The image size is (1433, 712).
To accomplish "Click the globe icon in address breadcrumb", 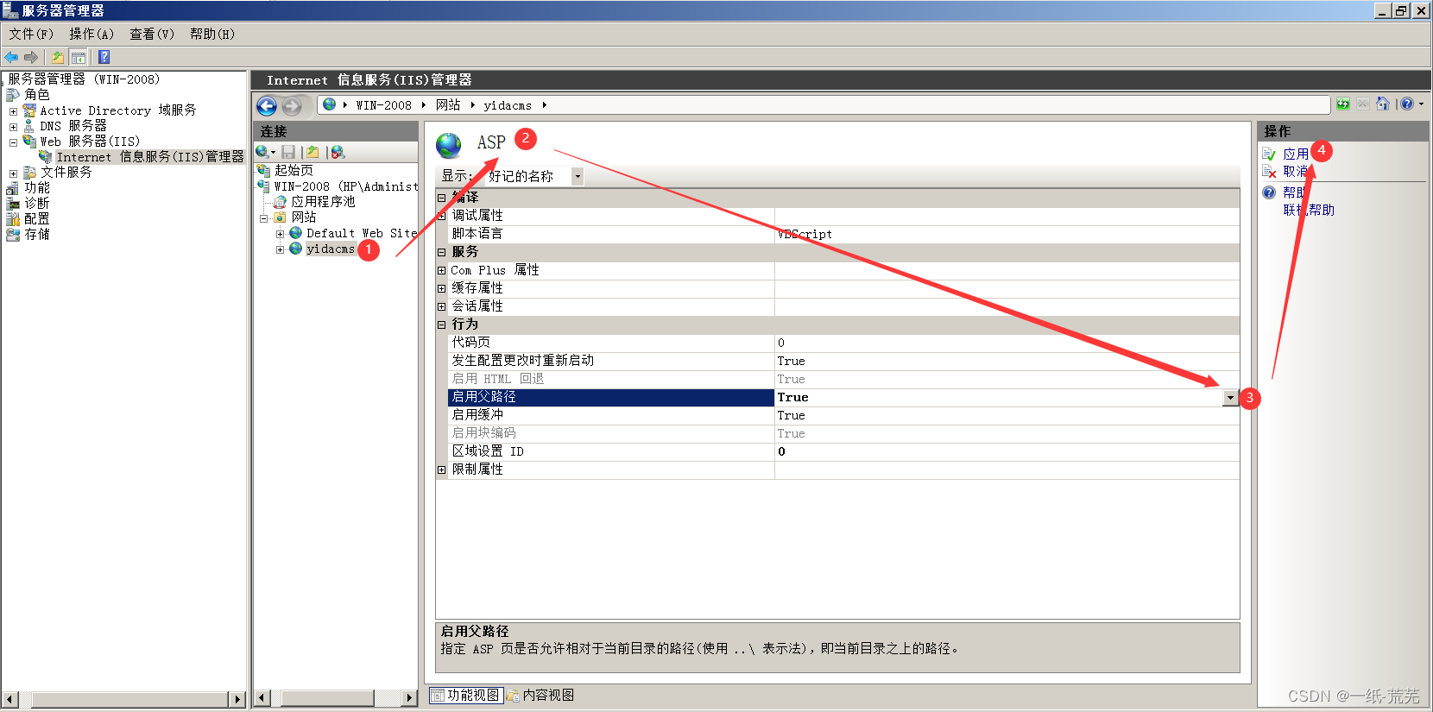I will tap(329, 104).
